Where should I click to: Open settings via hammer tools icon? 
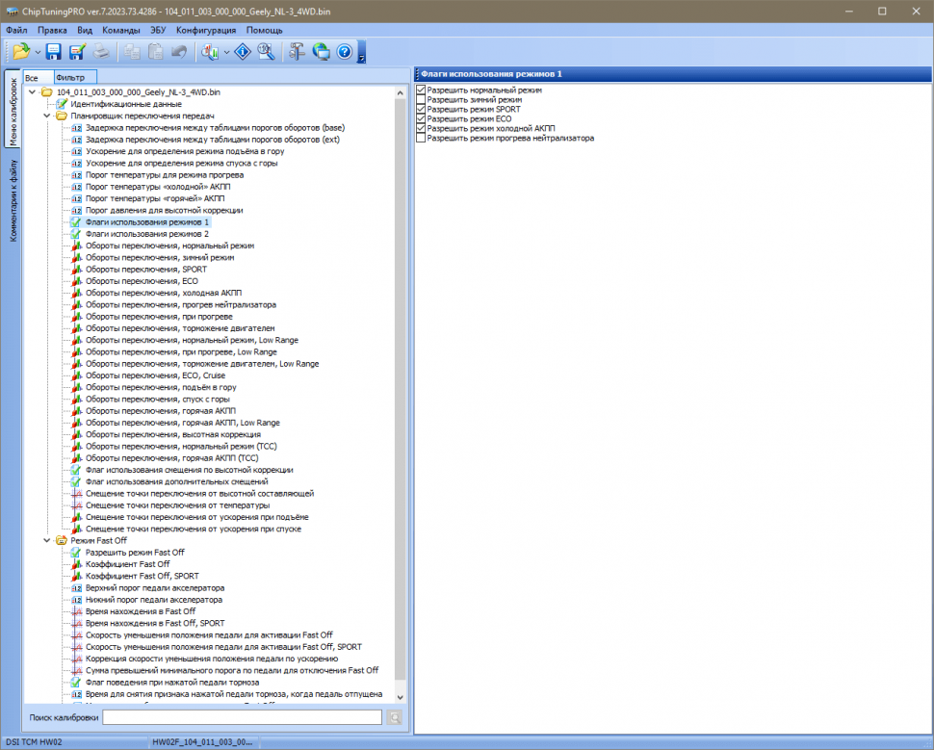point(298,52)
